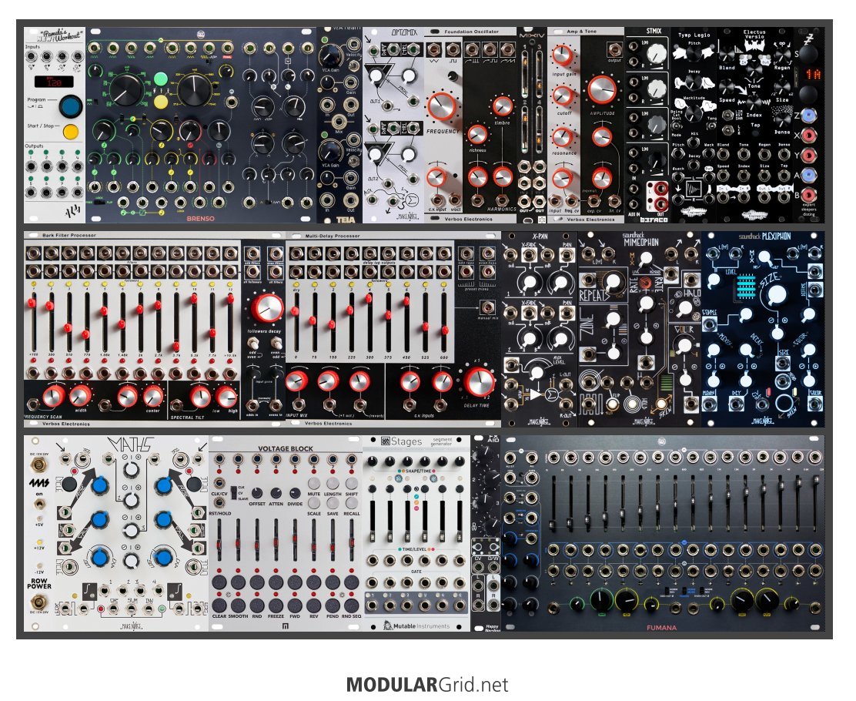Click the STMIX title text
Viewport: 856px width, 701px height.
click(x=654, y=31)
